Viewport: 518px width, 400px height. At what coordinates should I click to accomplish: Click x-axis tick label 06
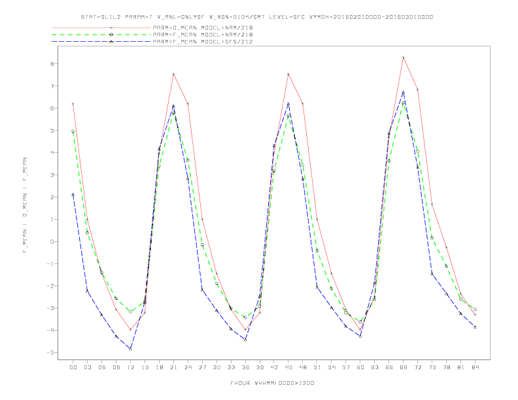coord(102,367)
